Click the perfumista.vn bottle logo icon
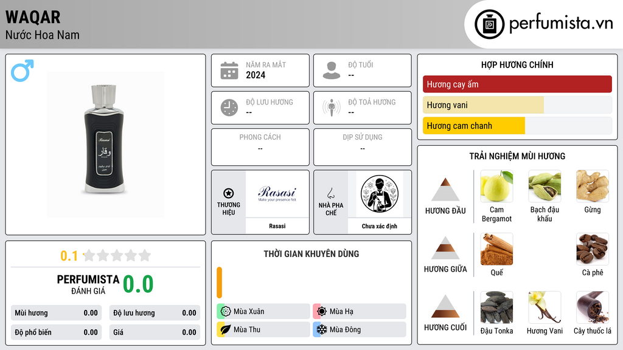 coord(489,24)
